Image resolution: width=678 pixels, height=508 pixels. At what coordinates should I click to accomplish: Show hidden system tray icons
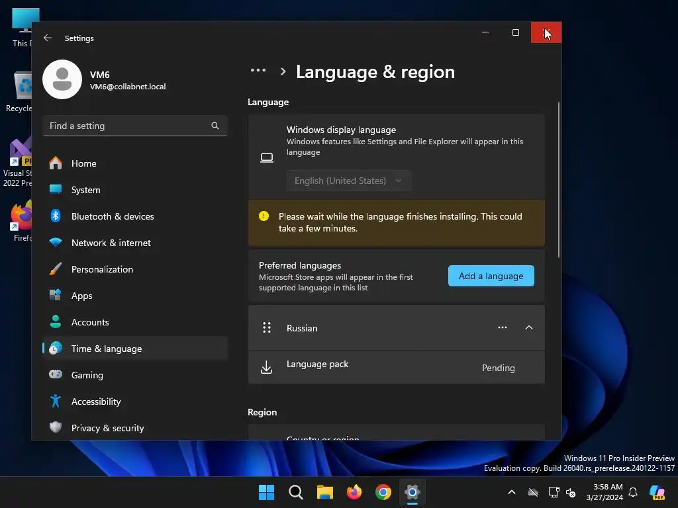coord(512,492)
